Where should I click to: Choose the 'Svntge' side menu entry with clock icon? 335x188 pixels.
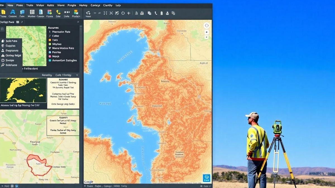[8, 60]
